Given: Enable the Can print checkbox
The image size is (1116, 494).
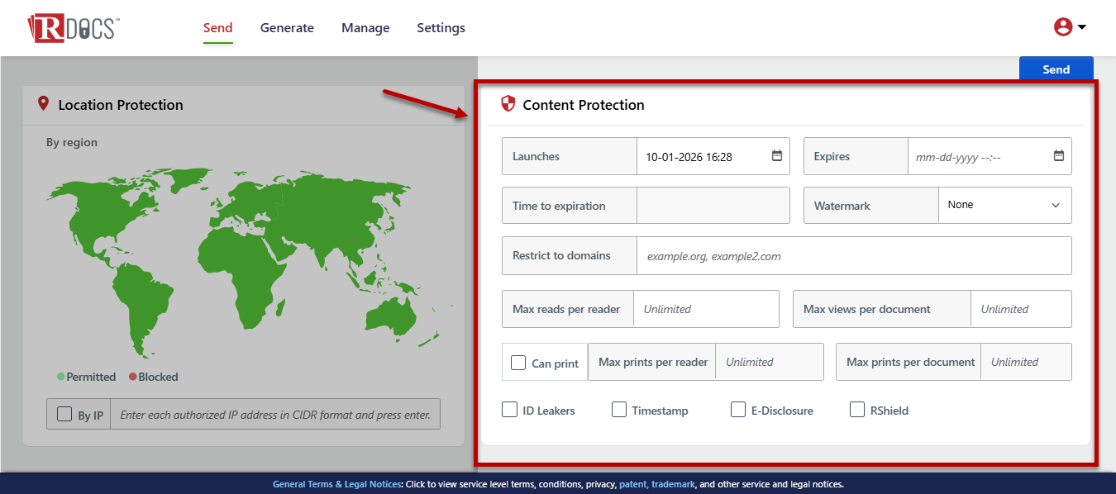Looking at the screenshot, I should click(x=518, y=363).
